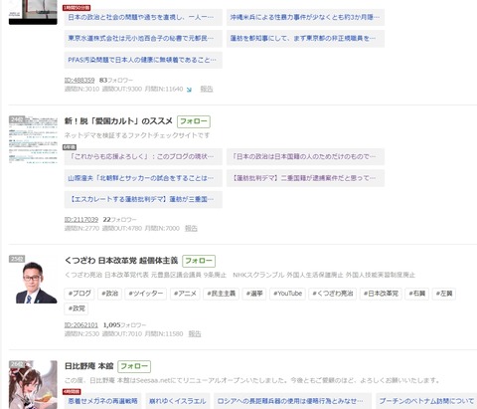The width and height of the screenshot is (477, 409).
Task: Click 報告 link beside 月間IN:11640
Action: (207, 89)
